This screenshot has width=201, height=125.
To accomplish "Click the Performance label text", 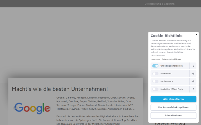I will (x=166, y=81).
